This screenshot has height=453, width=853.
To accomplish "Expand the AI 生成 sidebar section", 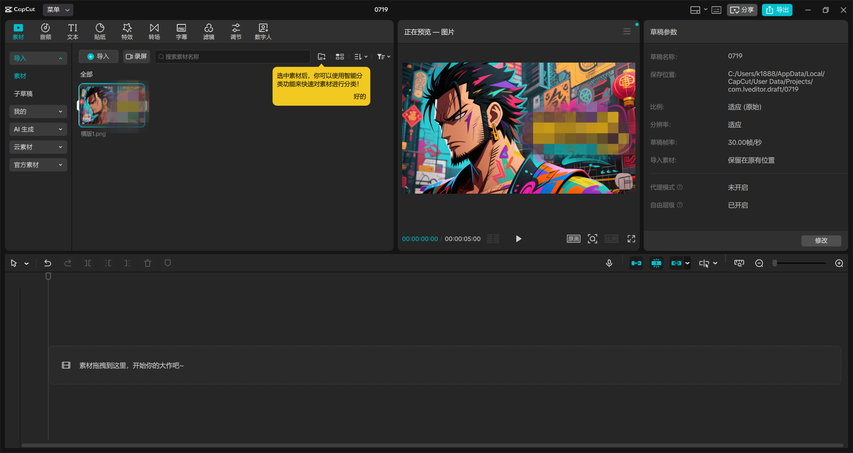I will click(38, 129).
